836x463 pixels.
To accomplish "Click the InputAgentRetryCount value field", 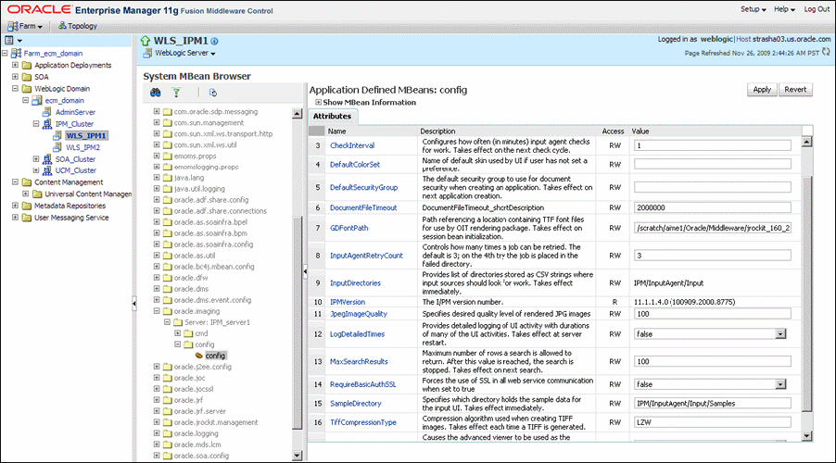I will point(713,256).
